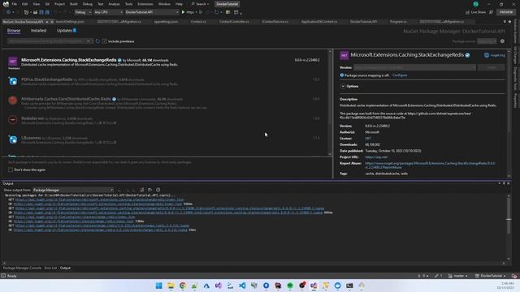Switch to the Updates tab
The height and width of the screenshot is (292, 520).
[67, 31]
